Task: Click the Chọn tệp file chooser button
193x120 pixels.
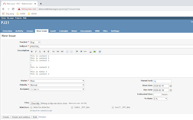Action: point(35,103)
